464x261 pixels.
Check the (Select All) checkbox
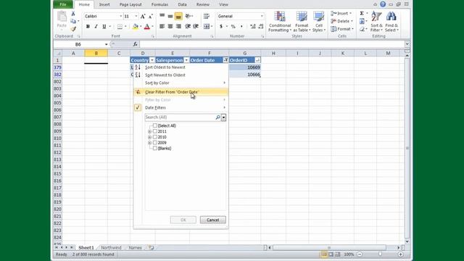[155, 125]
